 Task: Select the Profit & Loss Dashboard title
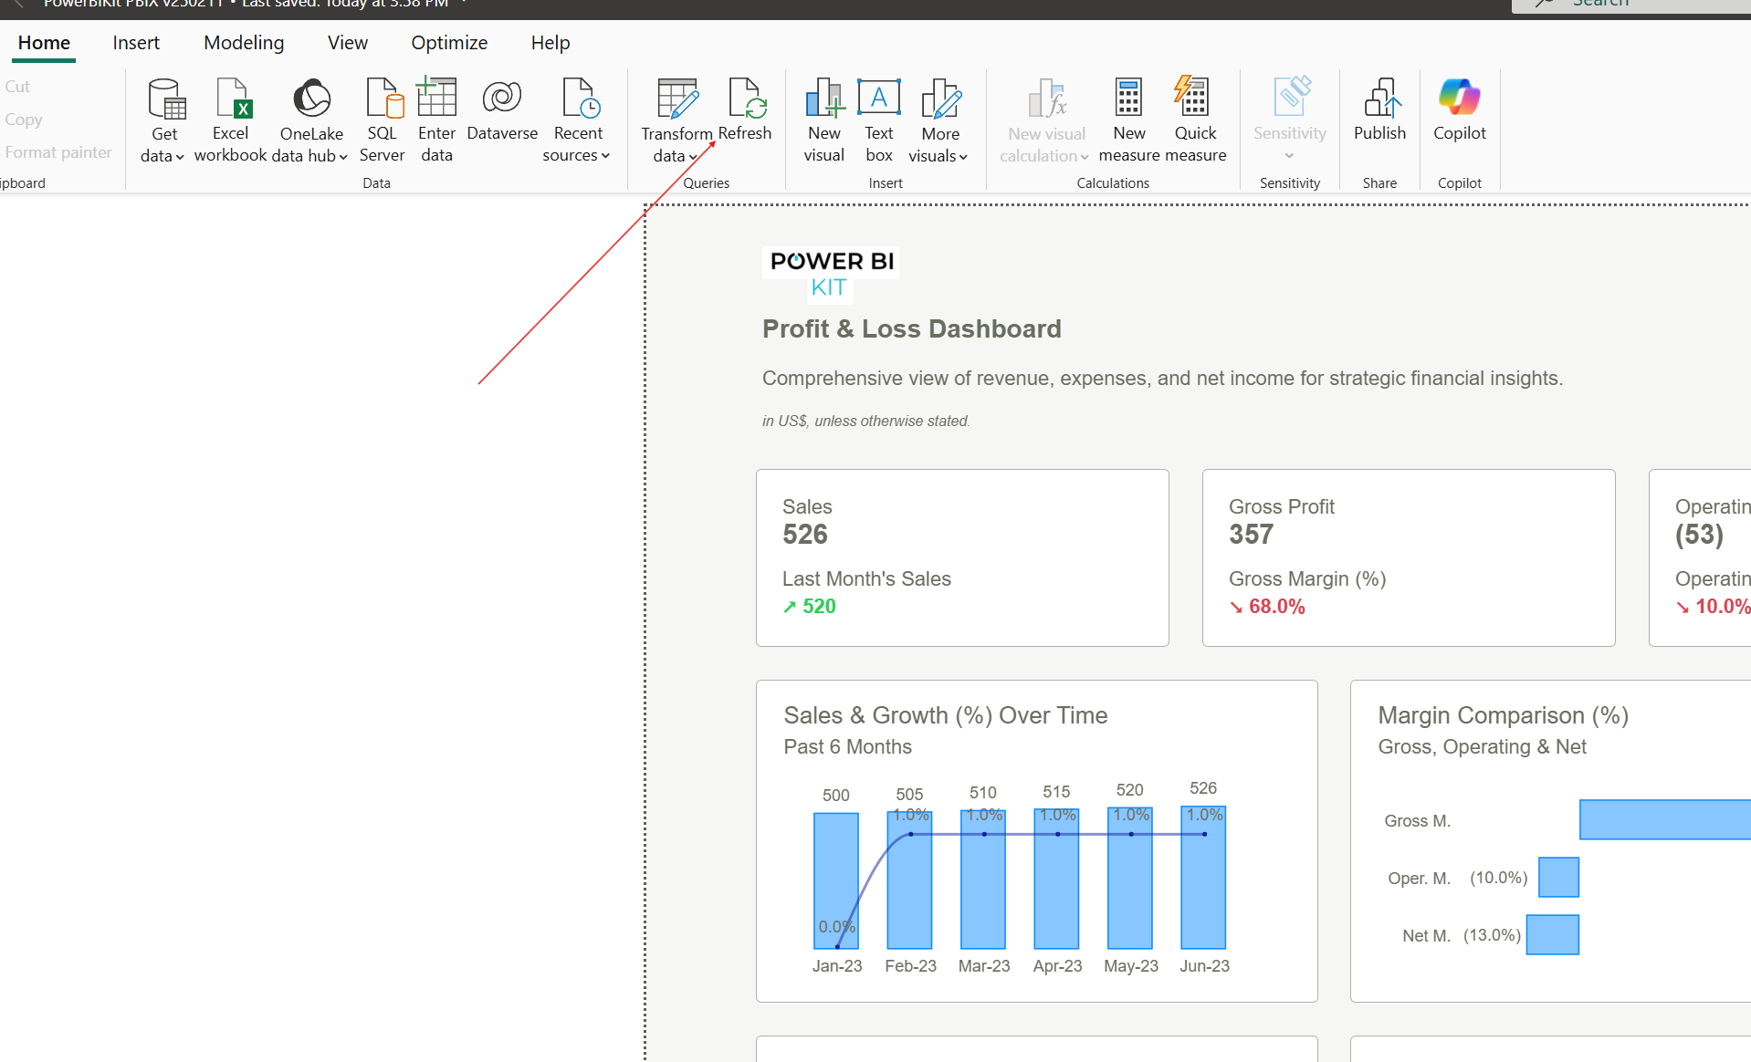point(911,328)
